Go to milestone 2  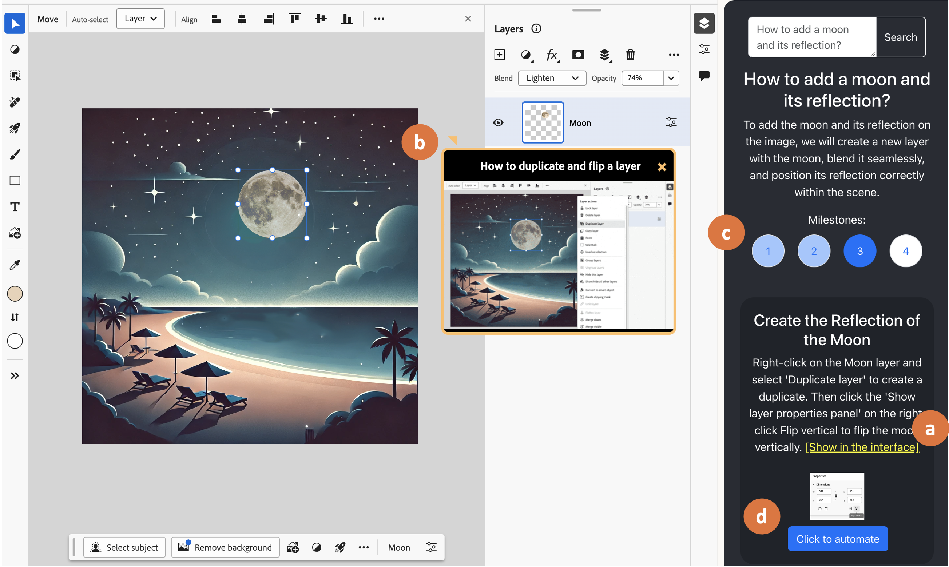pos(814,251)
